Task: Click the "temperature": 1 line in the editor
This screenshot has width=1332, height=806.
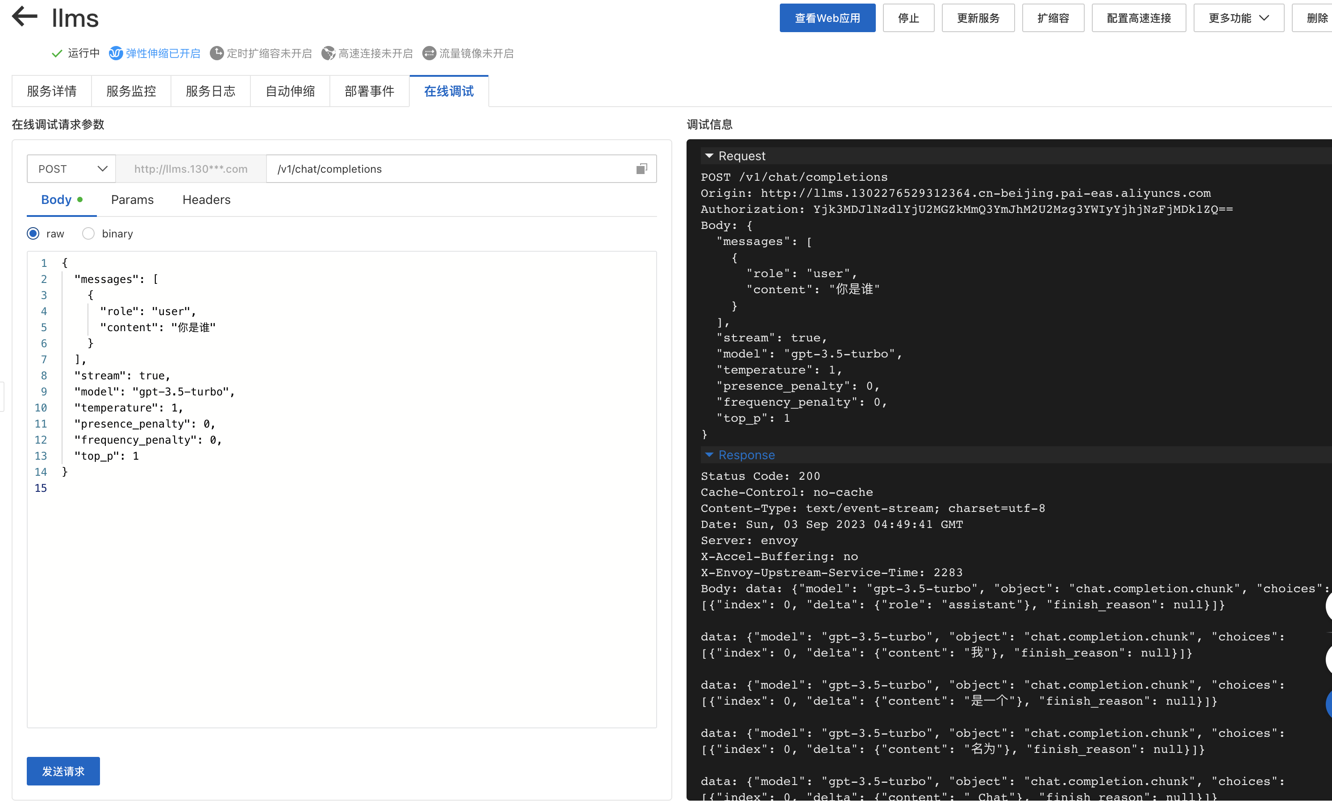Action: coord(129,407)
